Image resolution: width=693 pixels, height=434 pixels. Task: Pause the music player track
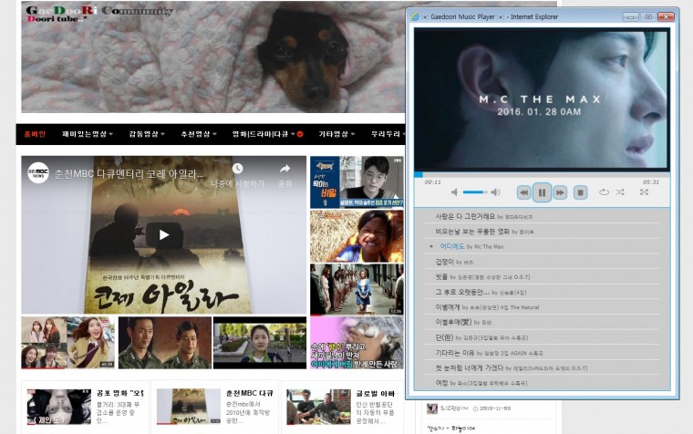tap(542, 192)
